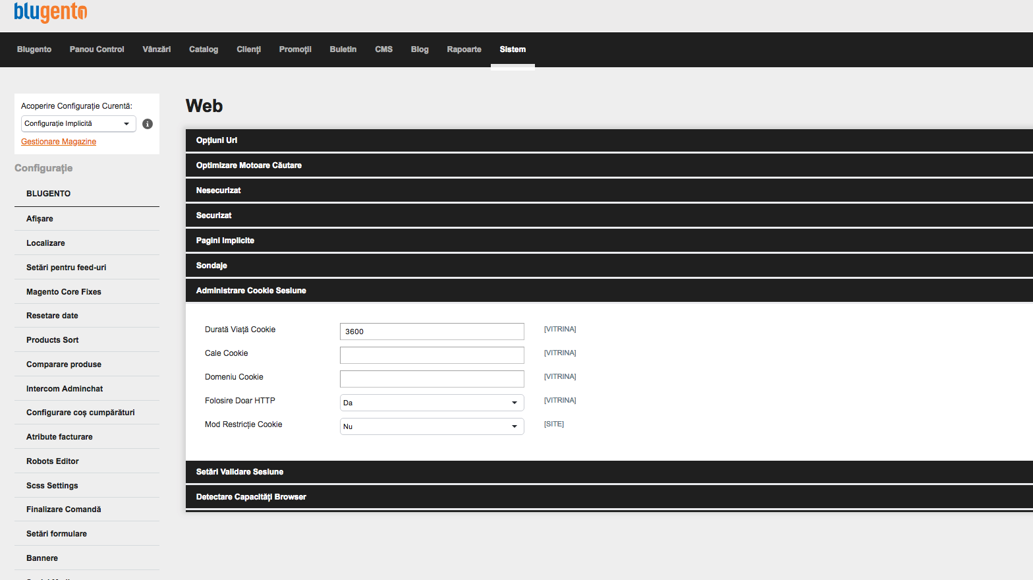This screenshot has width=1033, height=580.
Task: Click the Durată Viață Cookie field
Action: pos(432,332)
